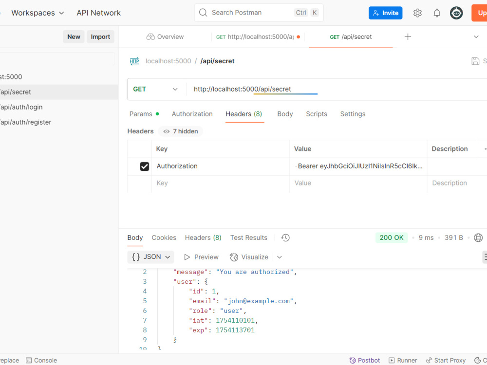Click the Invite button

pyautogui.click(x=385, y=13)
